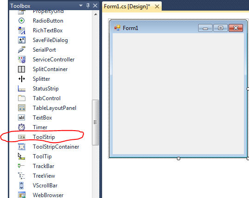Click the StatusStrip label text
249x198 pixels.
point(46,89)
